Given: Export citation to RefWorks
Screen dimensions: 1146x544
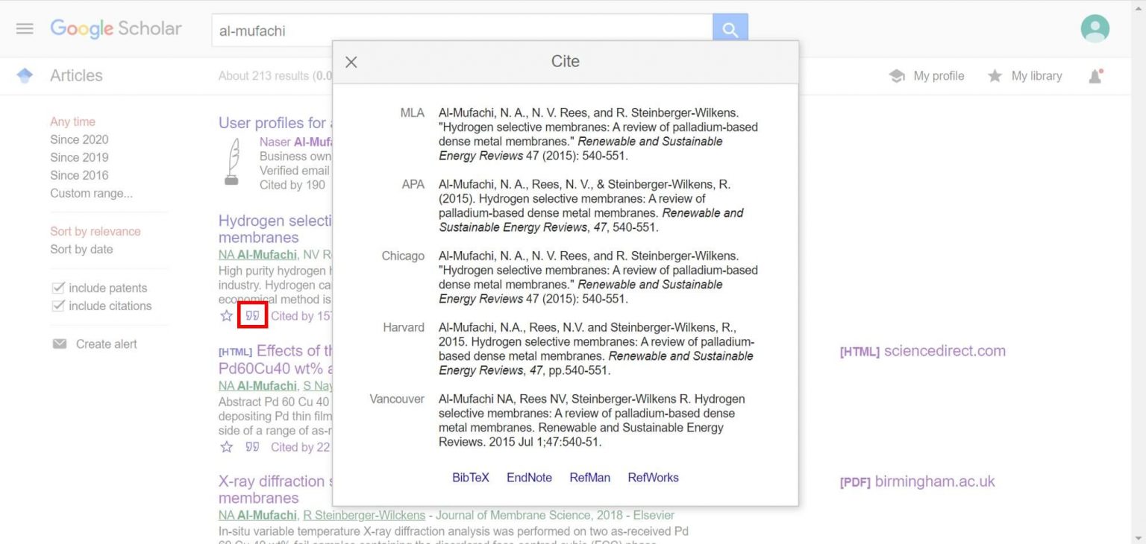Looking at the screenshot, I should (653, 478).
